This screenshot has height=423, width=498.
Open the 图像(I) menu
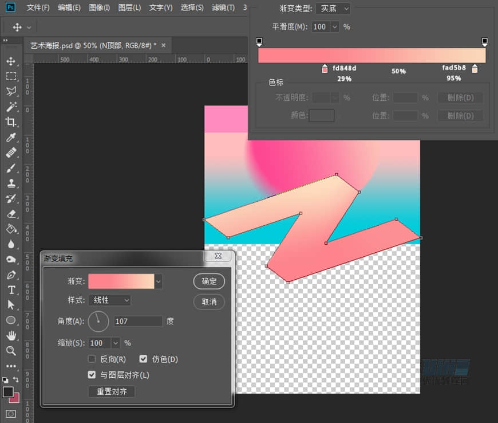[x=100, y=7]
